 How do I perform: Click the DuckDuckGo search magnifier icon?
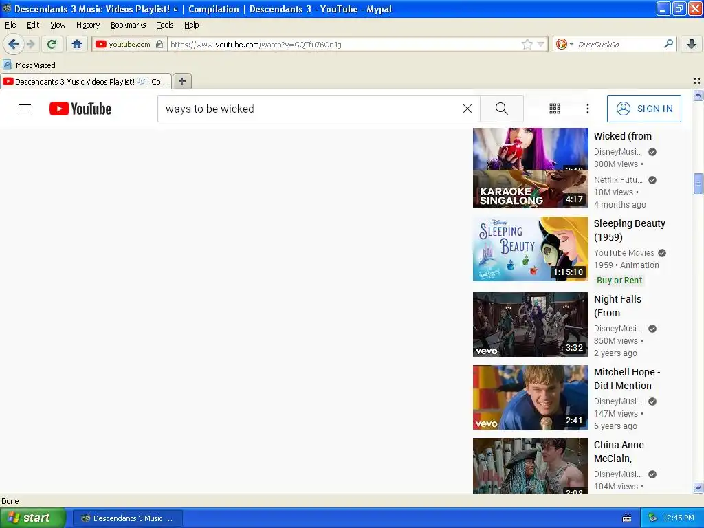(668, 44)
